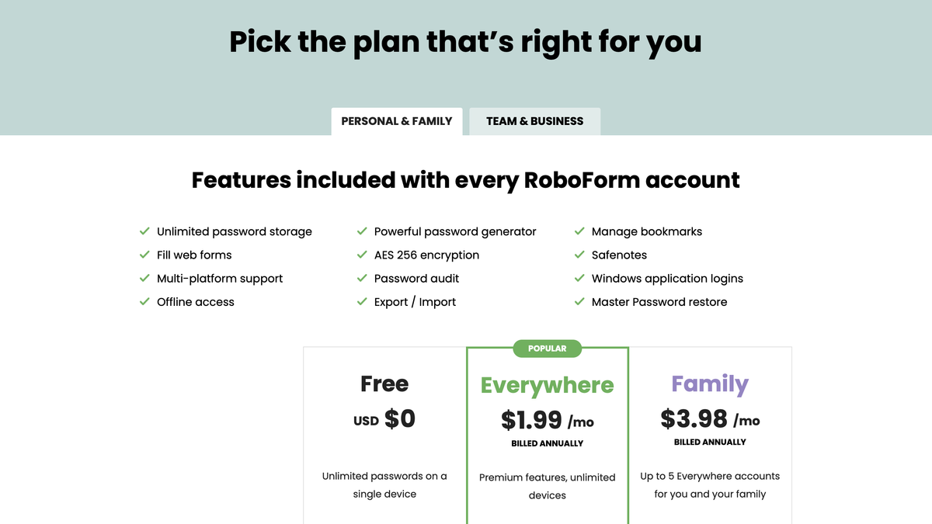
Task: Click the checkmark next to Password audit
Action: pos(362,278)
